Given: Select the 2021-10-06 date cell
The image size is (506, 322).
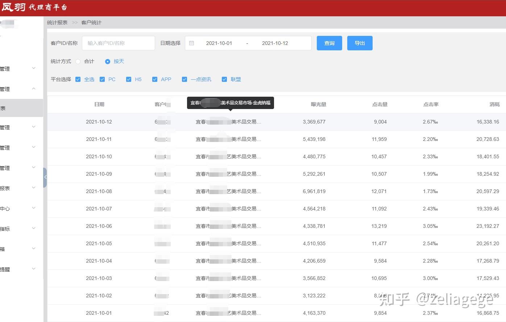Looking at the screenshot, I should [x=99, y=226].
